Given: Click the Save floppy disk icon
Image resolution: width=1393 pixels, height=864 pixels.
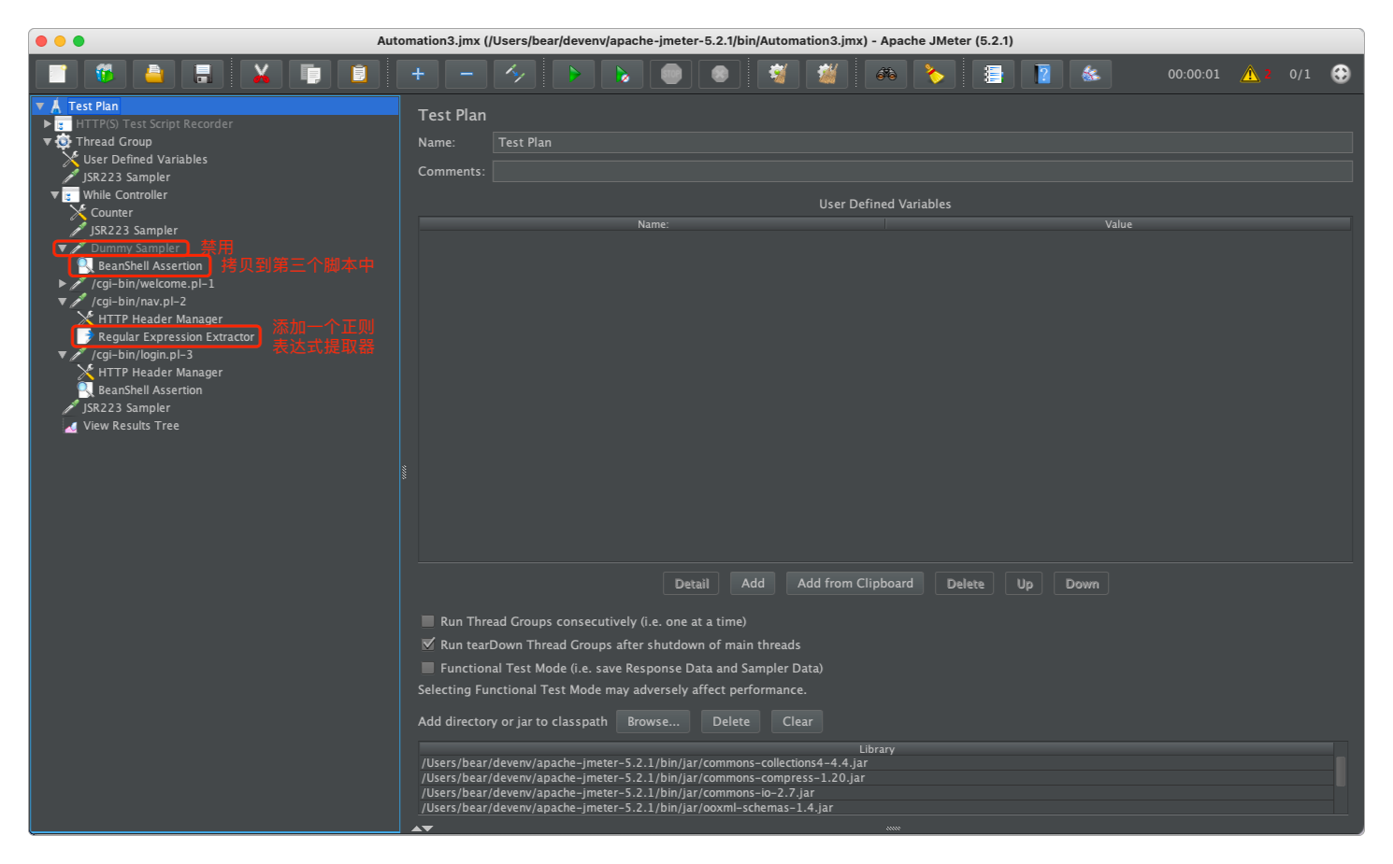Looking at the screenshot, I should (202, 74).
